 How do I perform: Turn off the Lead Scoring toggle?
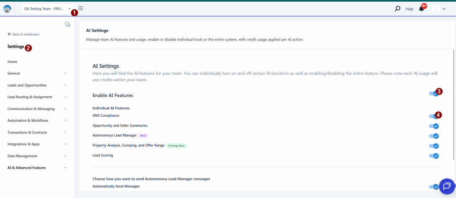pyautogui.click(x=433, y=156)
